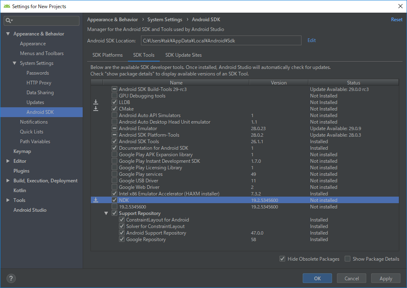Click the download icon beside NDK
The width and height of the screenshot is (407, 288).
96,200
